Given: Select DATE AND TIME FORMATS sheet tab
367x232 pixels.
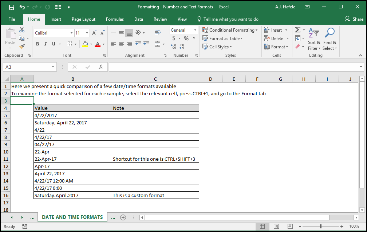Looking at the screenshot, I should (72, 217).
